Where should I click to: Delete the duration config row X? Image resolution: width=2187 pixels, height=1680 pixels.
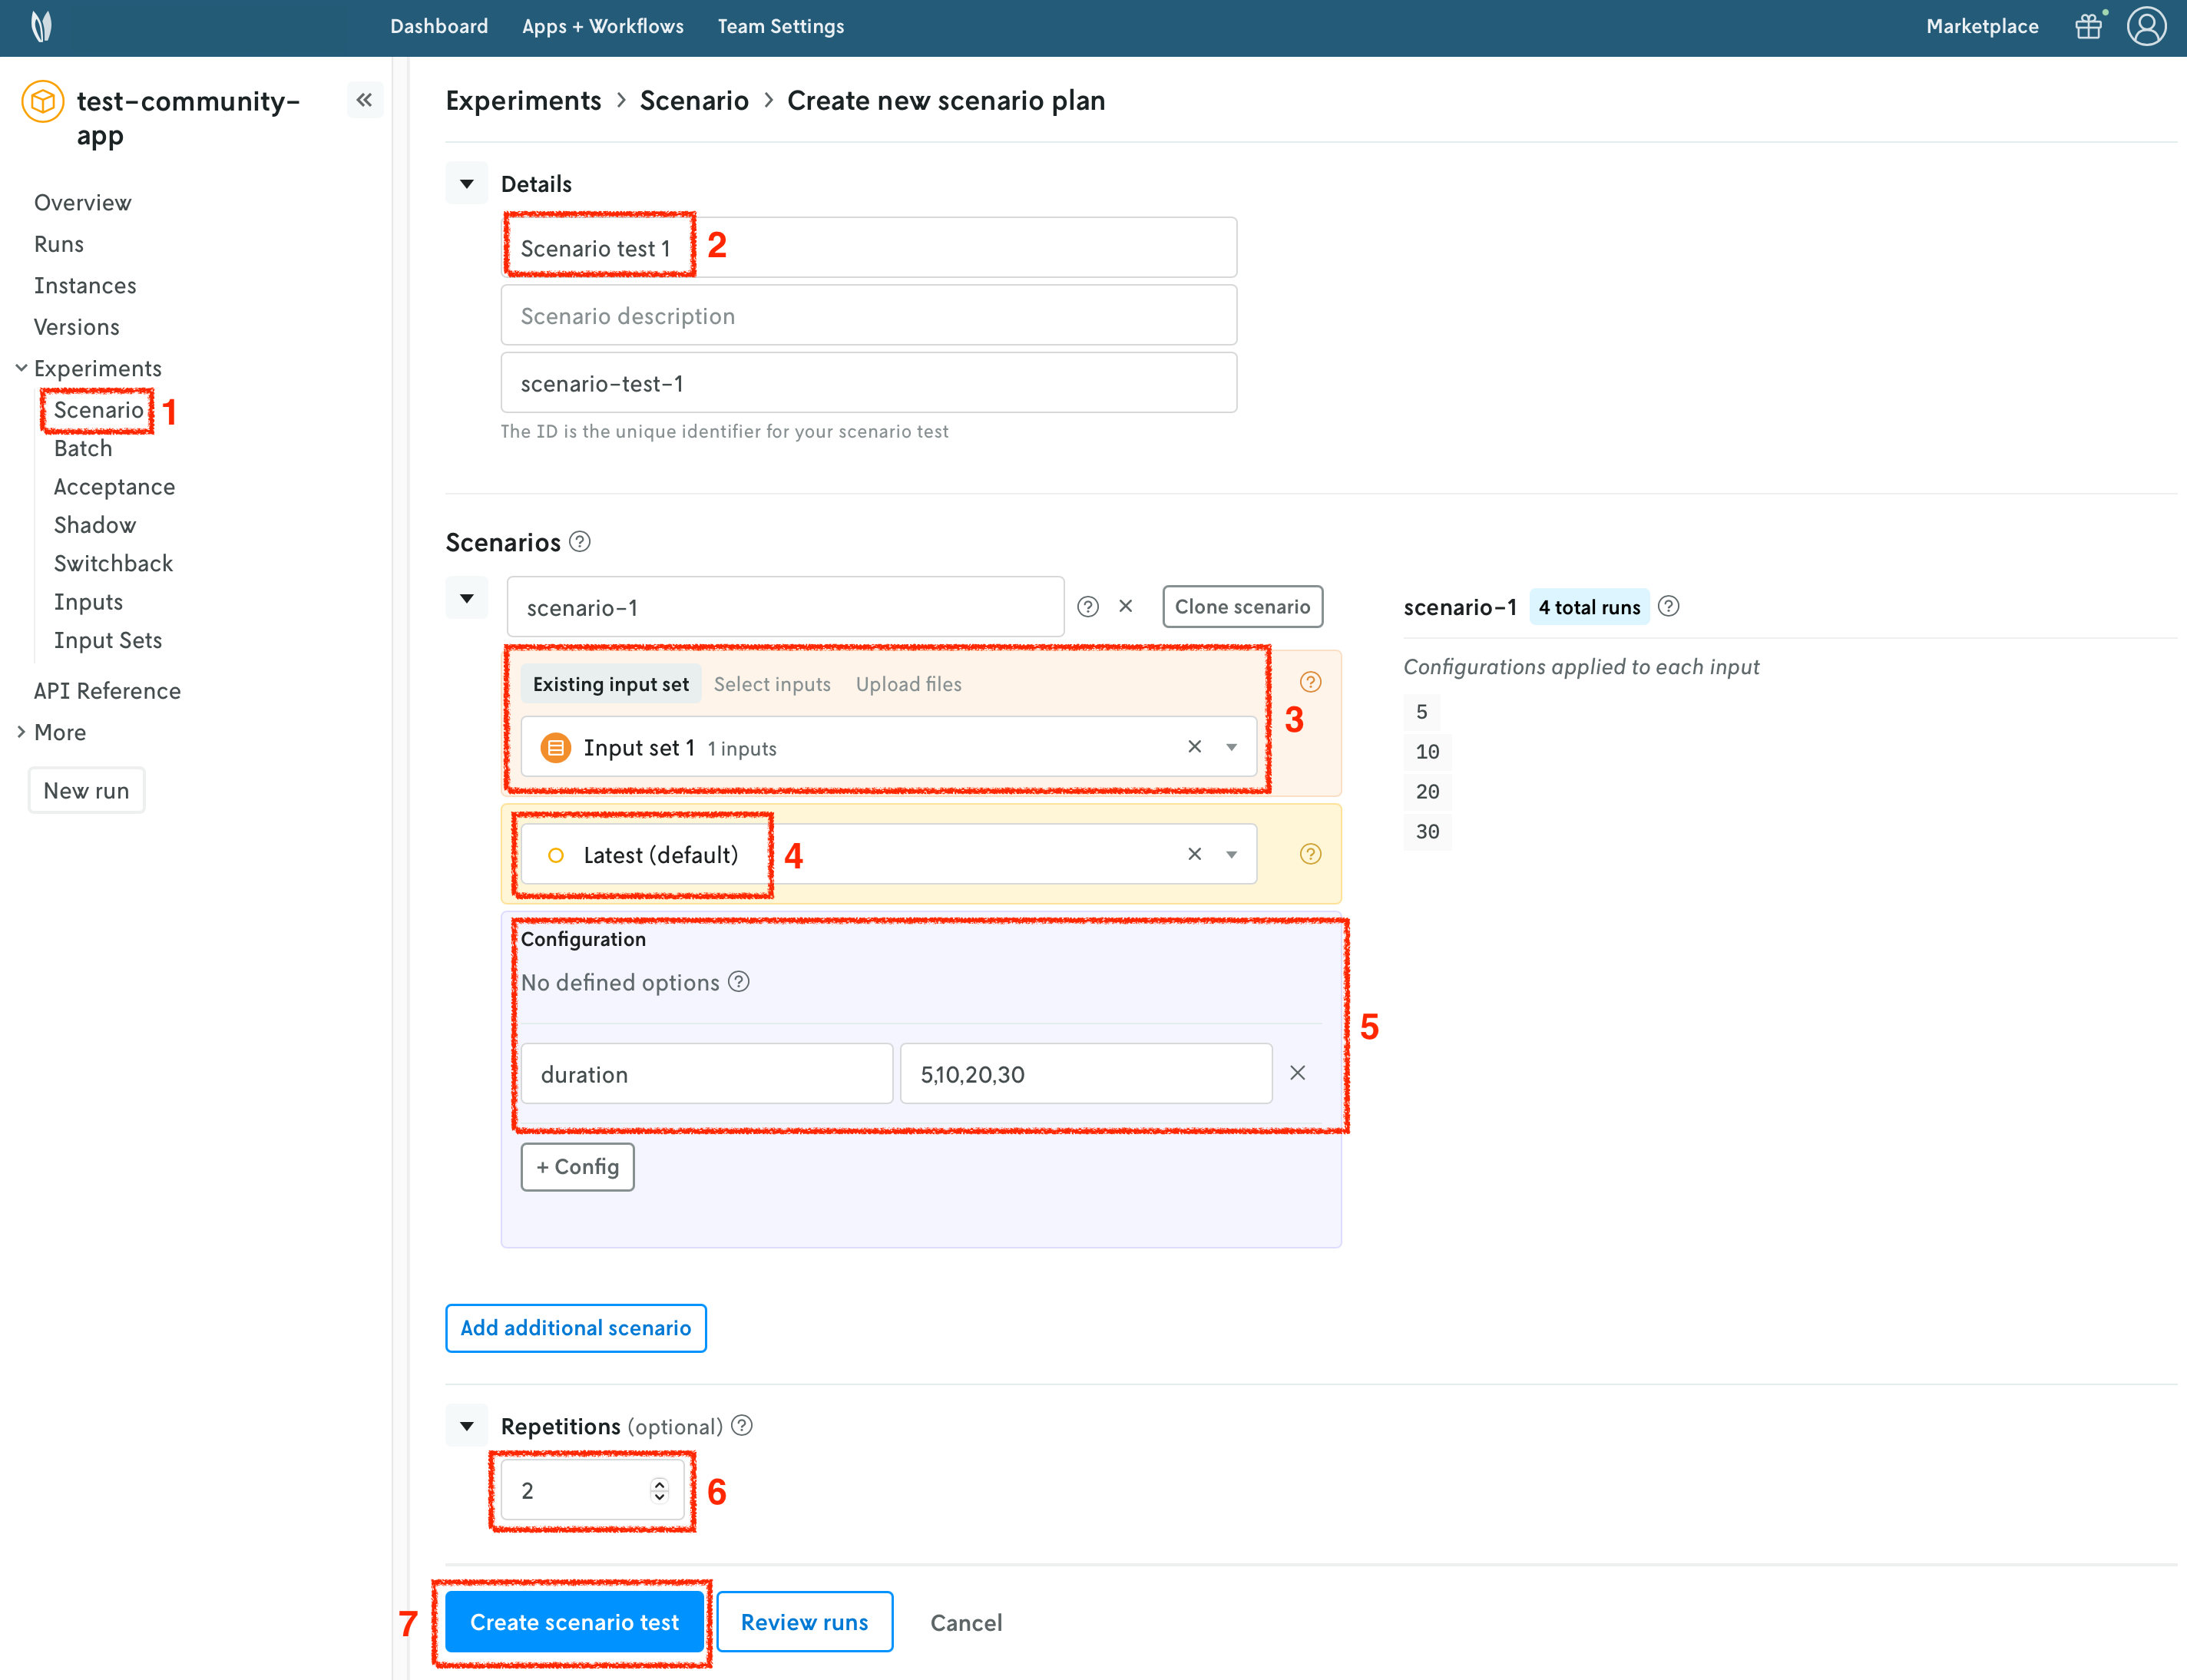click(x=1298, y=1073)
